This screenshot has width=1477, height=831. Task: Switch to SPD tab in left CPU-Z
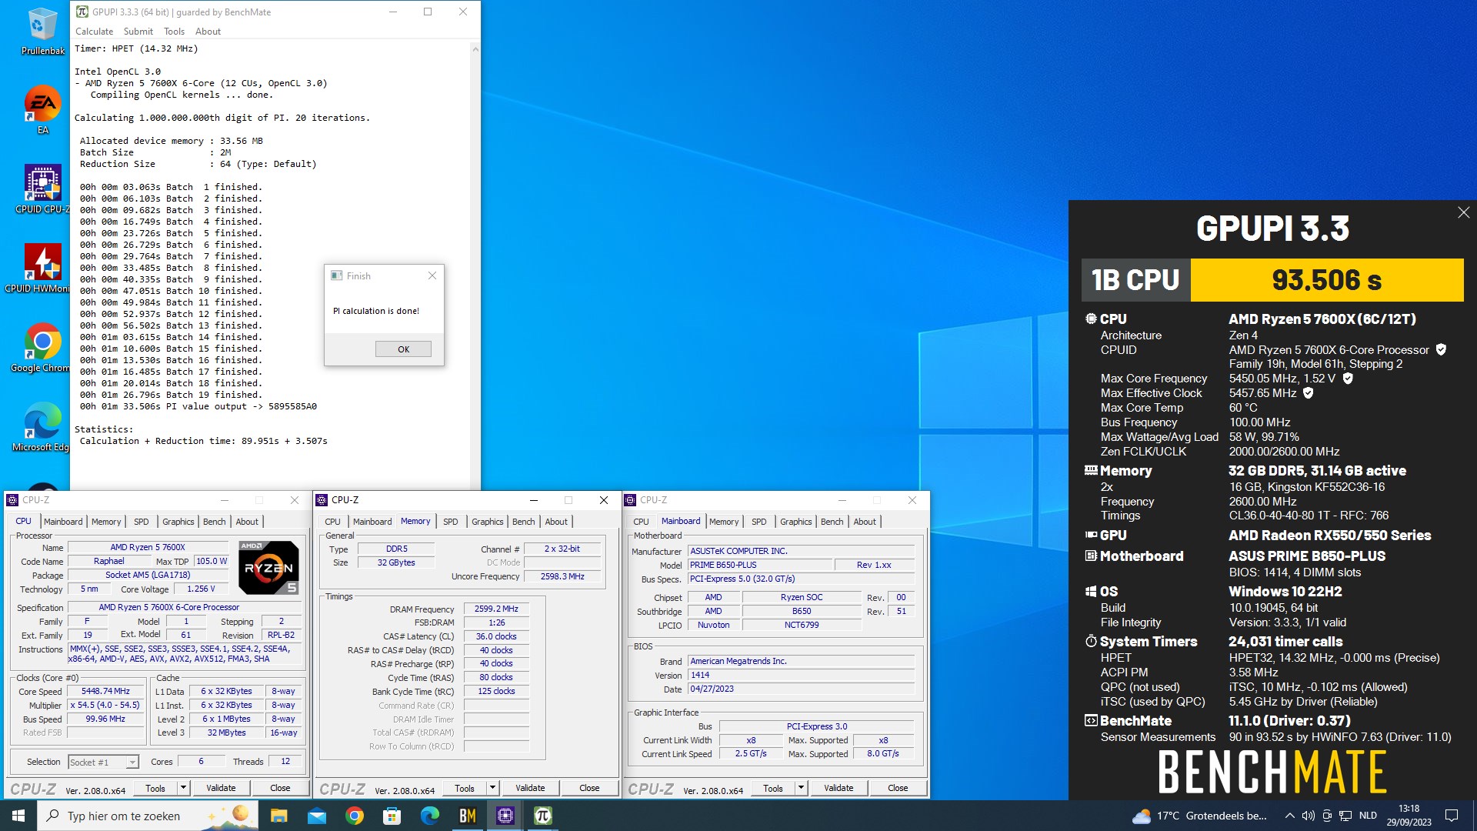click(x=142, y=522)
